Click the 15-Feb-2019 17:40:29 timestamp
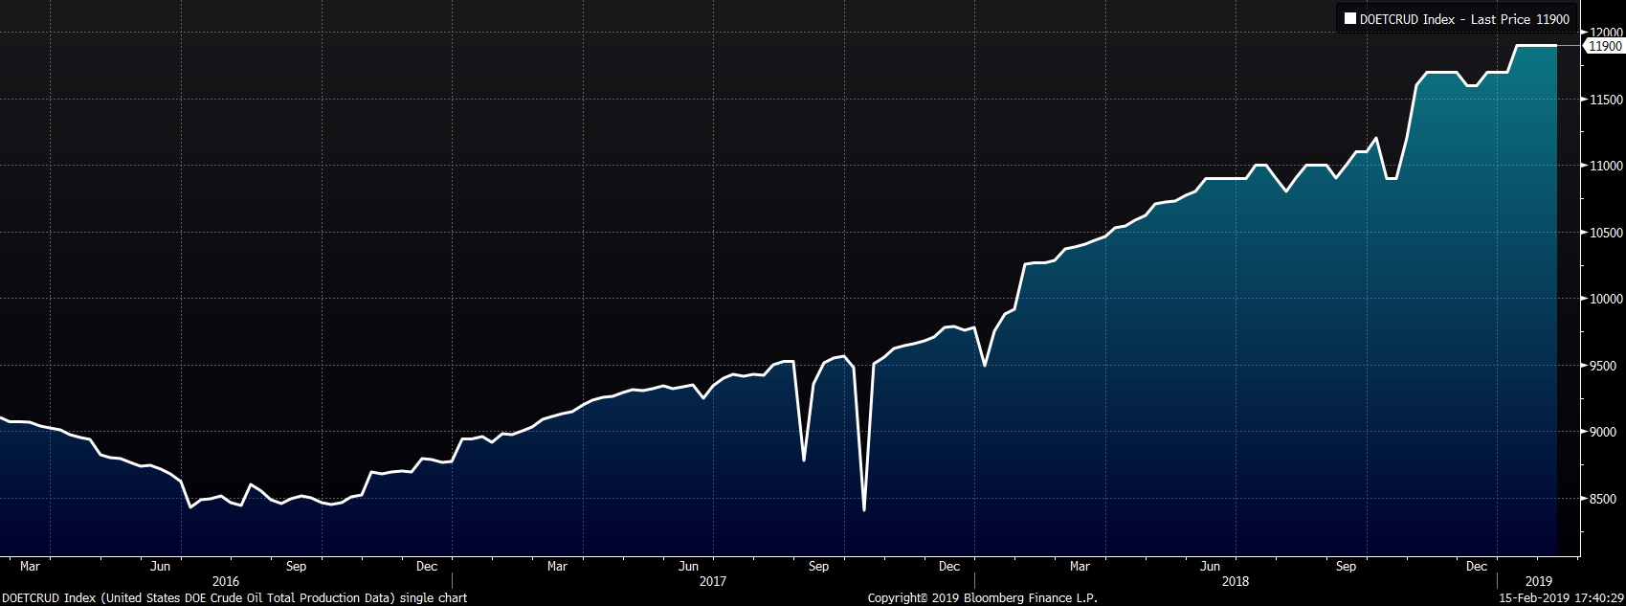 click(x=1561, y=598)
